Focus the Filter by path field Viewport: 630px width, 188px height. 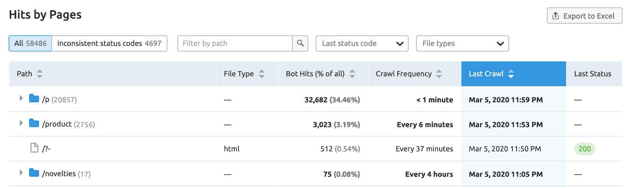tap(235, 43)
